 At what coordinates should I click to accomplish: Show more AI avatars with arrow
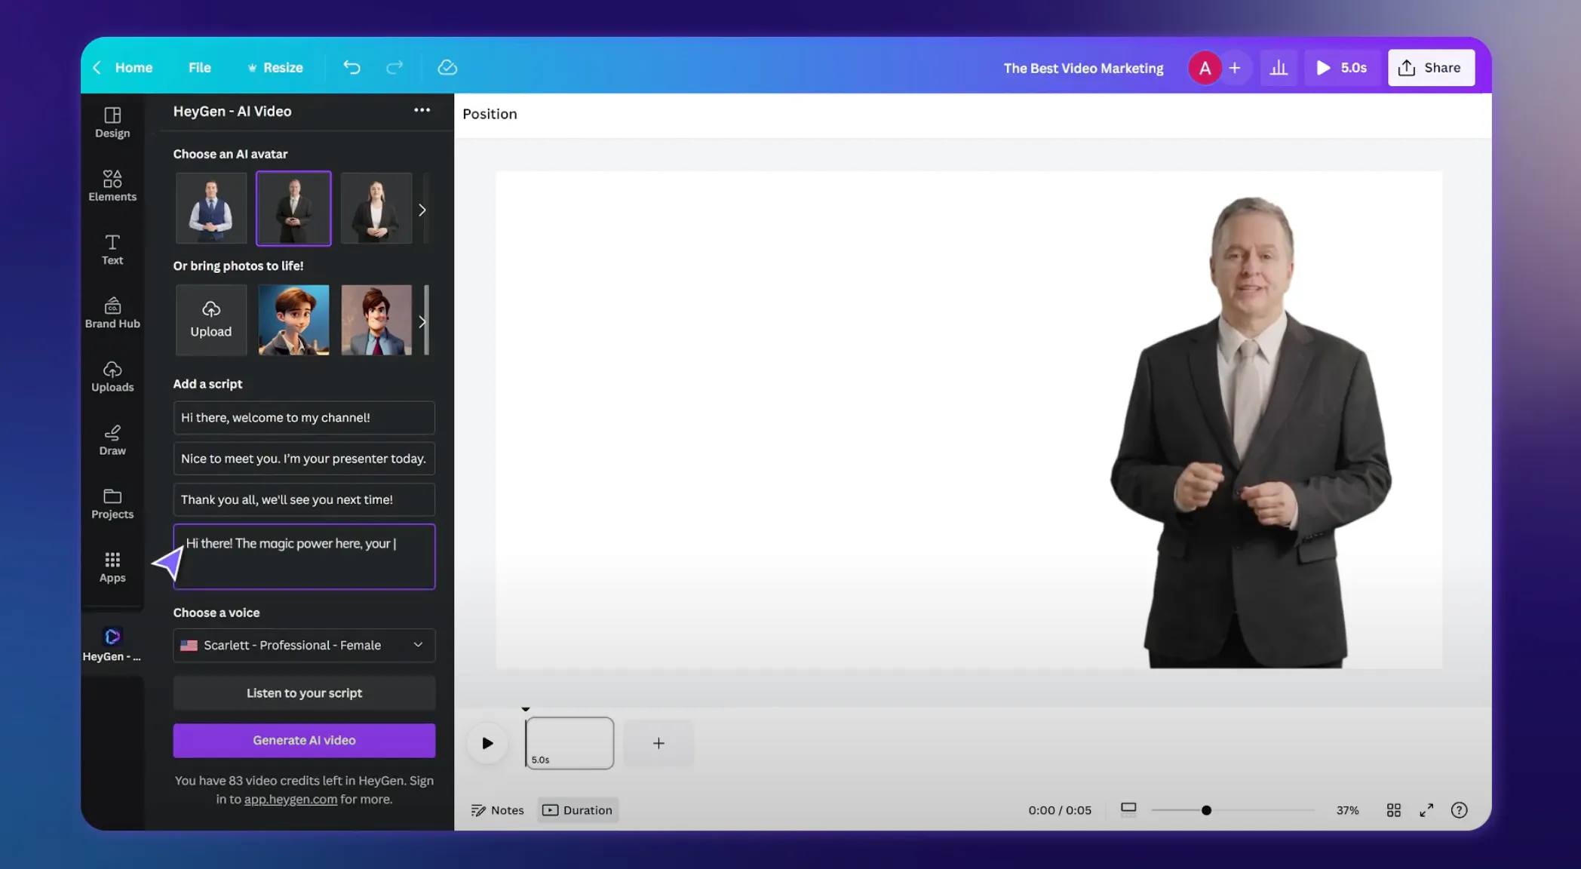tap(422, 210)
